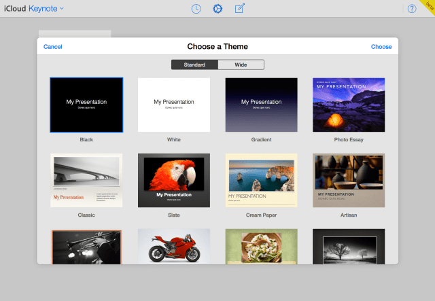Switch to Standard aspect ratio
Image resolution: width=435 pixels, height=301 pixels.
click(194, 65)
